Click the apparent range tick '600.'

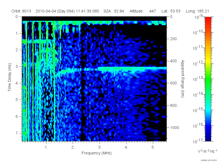point(174,83)
